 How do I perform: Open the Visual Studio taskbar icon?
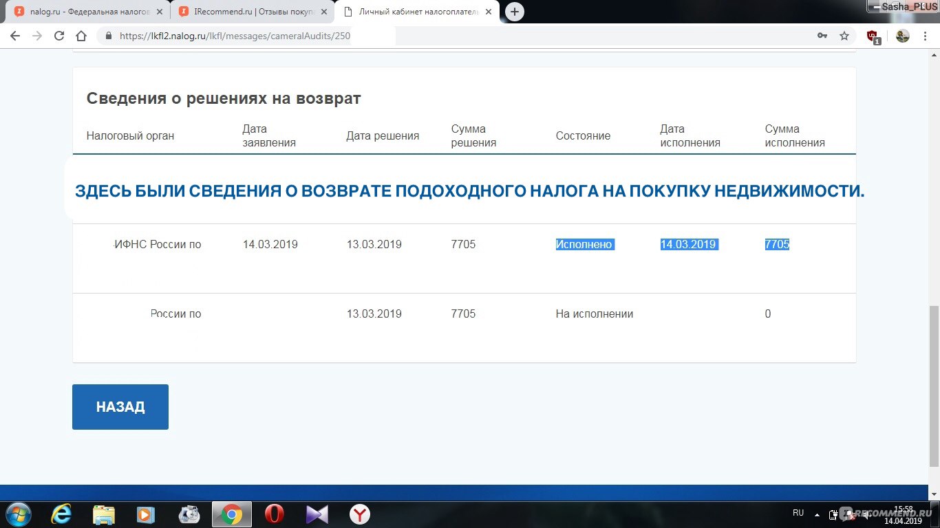[317, 514]
